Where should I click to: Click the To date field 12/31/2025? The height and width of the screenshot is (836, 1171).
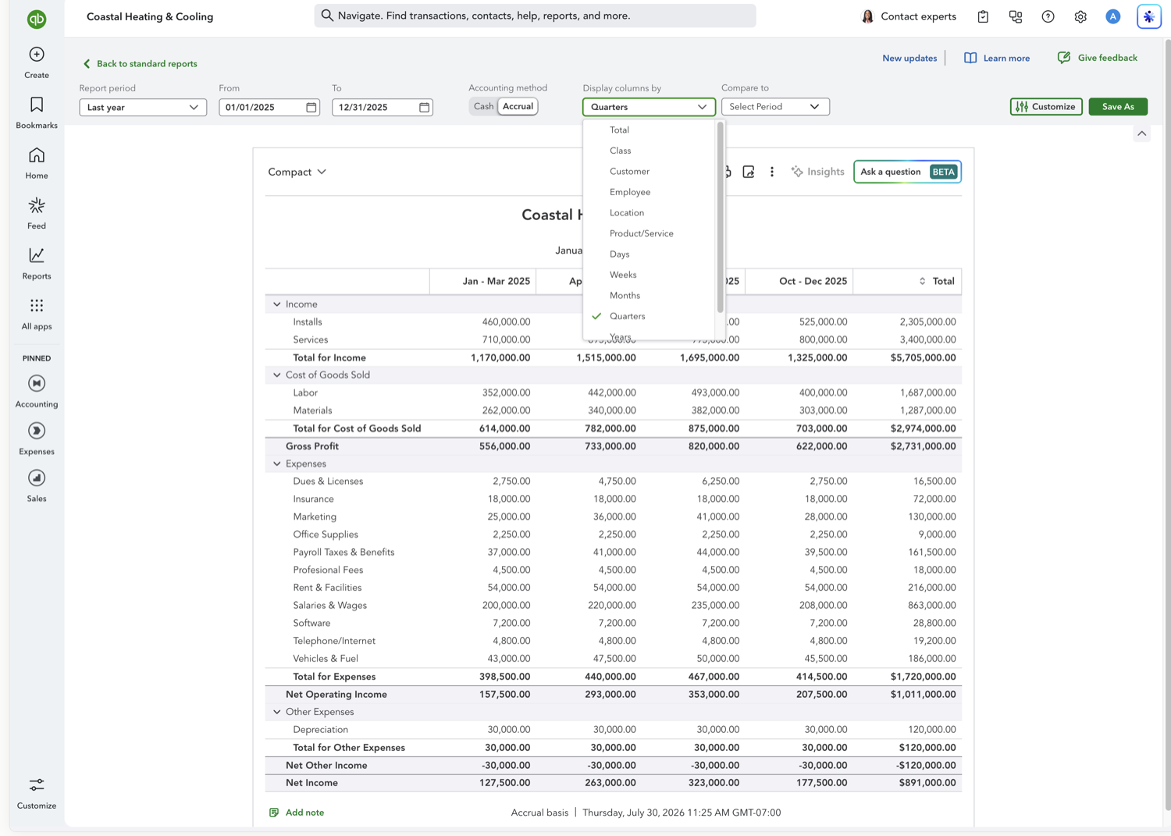[383, 107]
